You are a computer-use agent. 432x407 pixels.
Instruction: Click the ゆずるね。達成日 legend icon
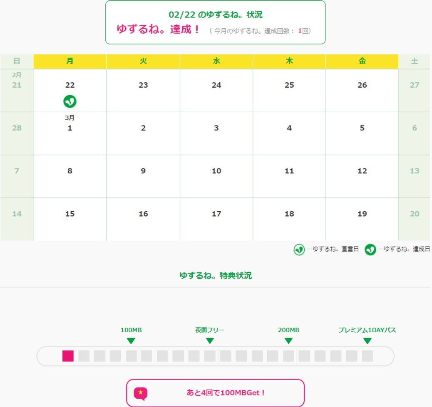click(x=370, y=249)
